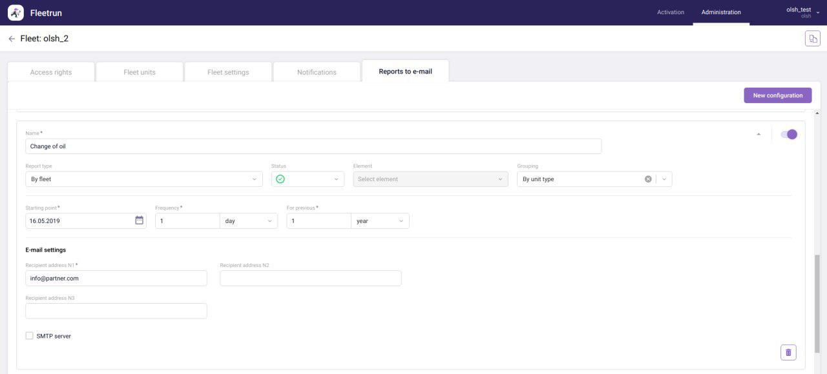Open the Fleet units tab
The image size is (827, 374).
tap(139, 72)
